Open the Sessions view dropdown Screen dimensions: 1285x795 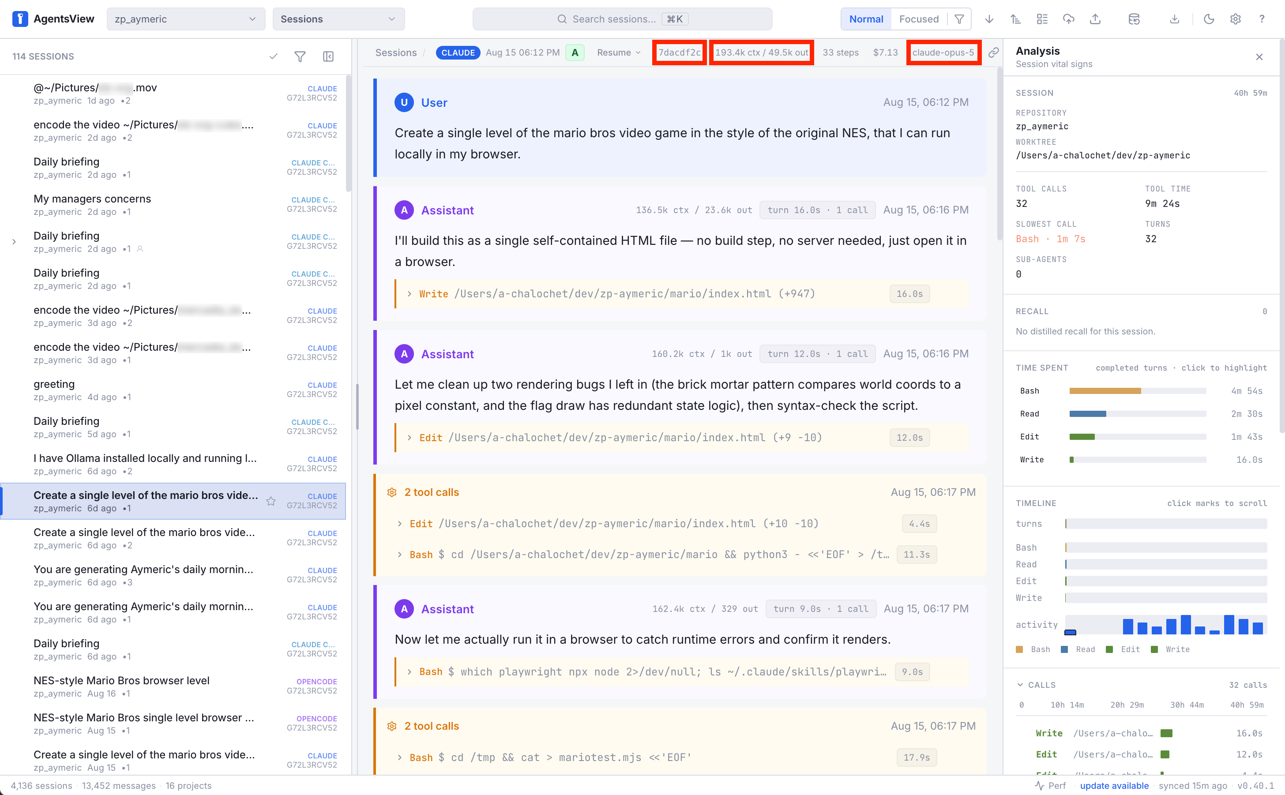[338, 19]
